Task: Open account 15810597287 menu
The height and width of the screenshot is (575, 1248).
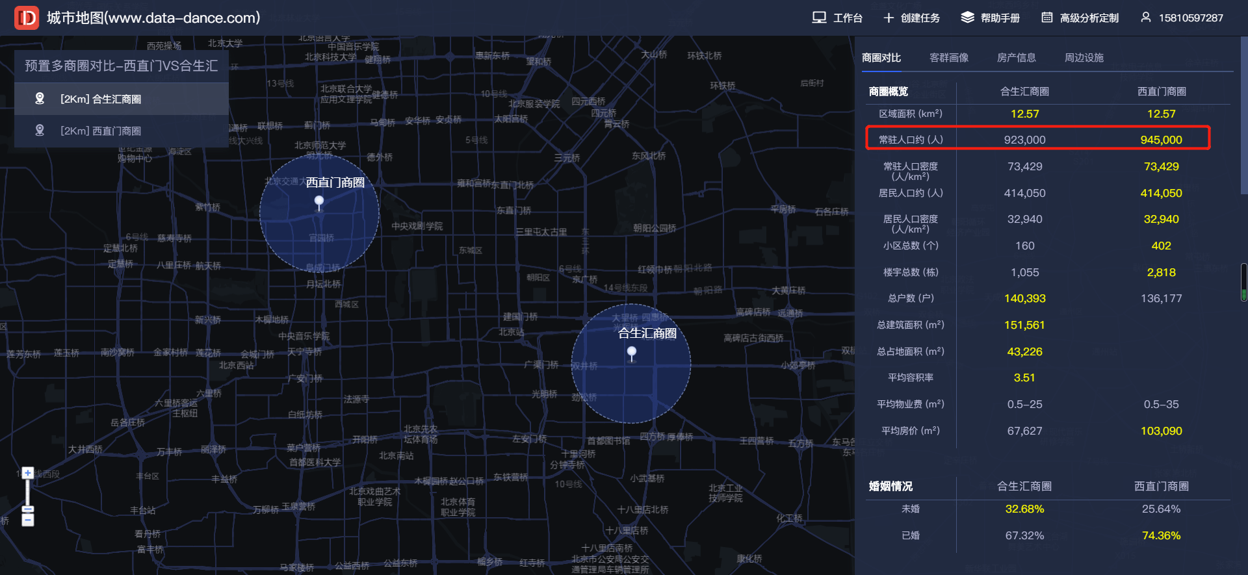Action: coord(1191,18)
